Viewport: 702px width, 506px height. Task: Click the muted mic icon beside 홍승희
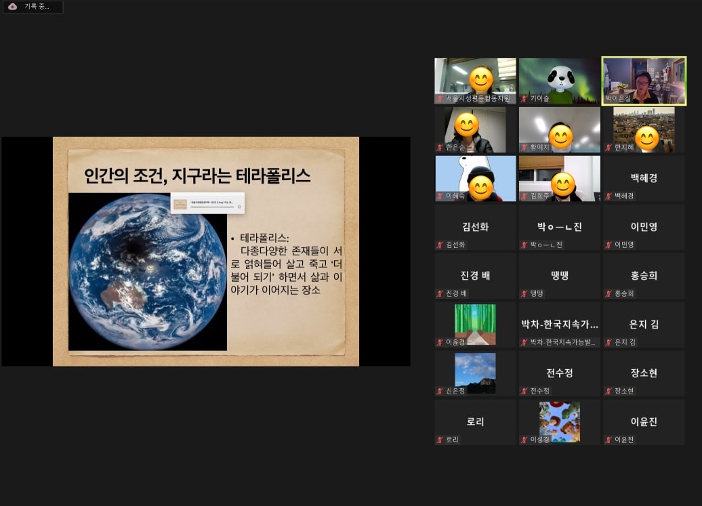(608, 293)
